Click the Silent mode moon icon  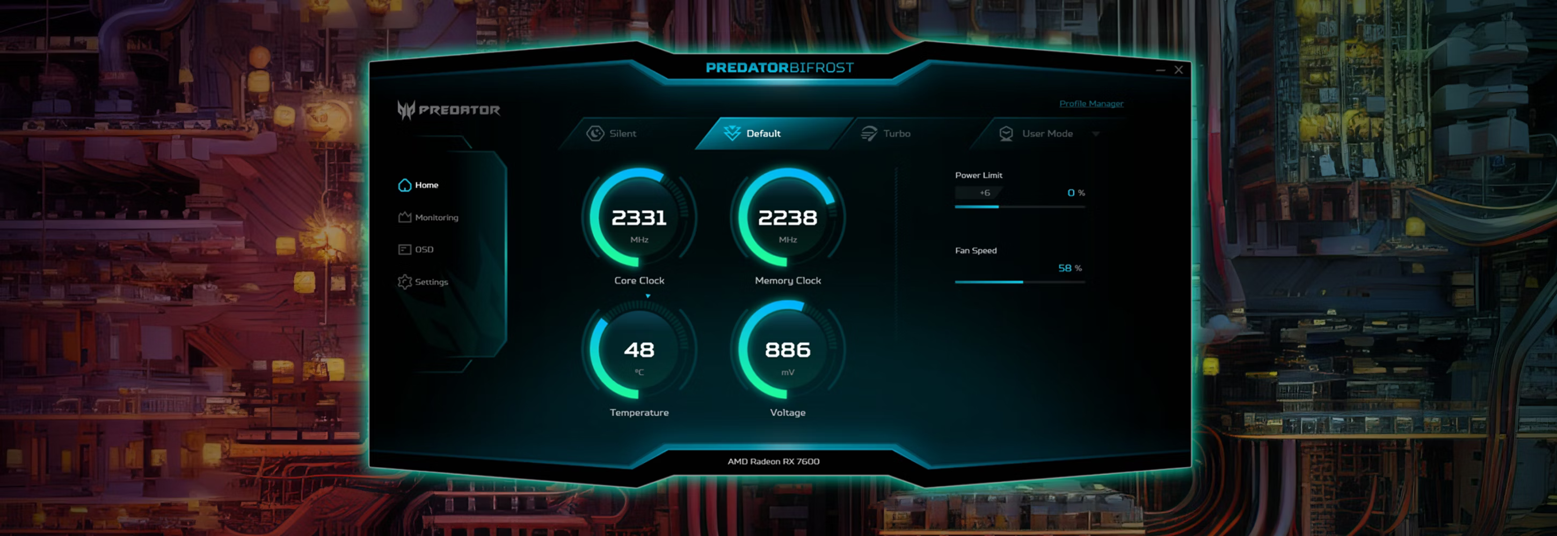[x=595, y=133]
